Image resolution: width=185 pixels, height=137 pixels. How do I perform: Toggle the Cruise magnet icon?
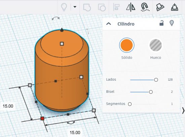pyautogui.click(x=145, y=7)
